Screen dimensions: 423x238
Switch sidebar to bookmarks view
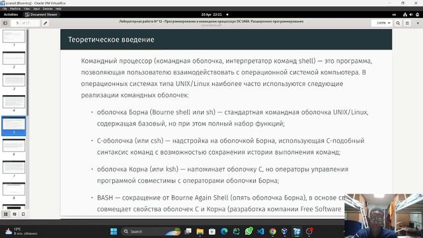[23, 214]
